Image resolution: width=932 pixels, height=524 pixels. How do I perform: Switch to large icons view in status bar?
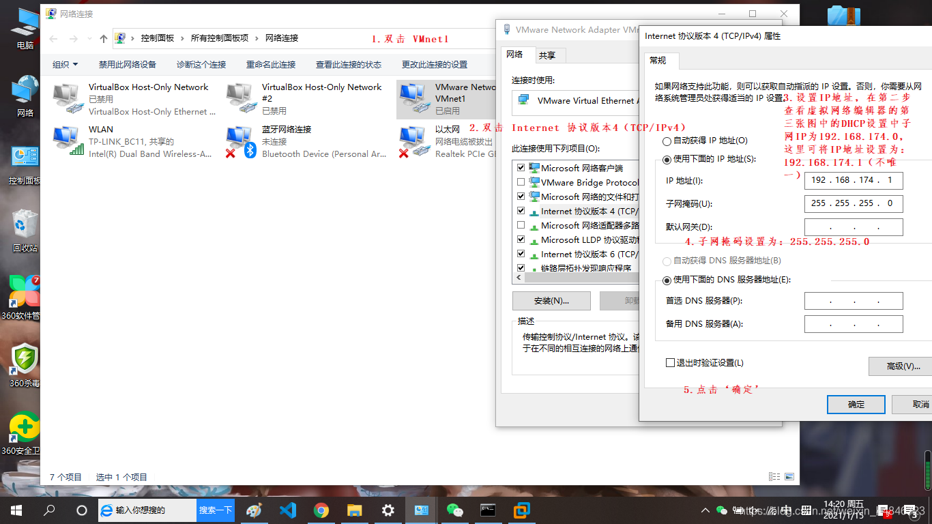(789, 477)
